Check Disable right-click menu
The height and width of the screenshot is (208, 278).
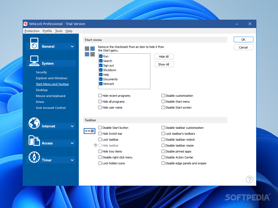pyautogui.click(x=100, y=157)
